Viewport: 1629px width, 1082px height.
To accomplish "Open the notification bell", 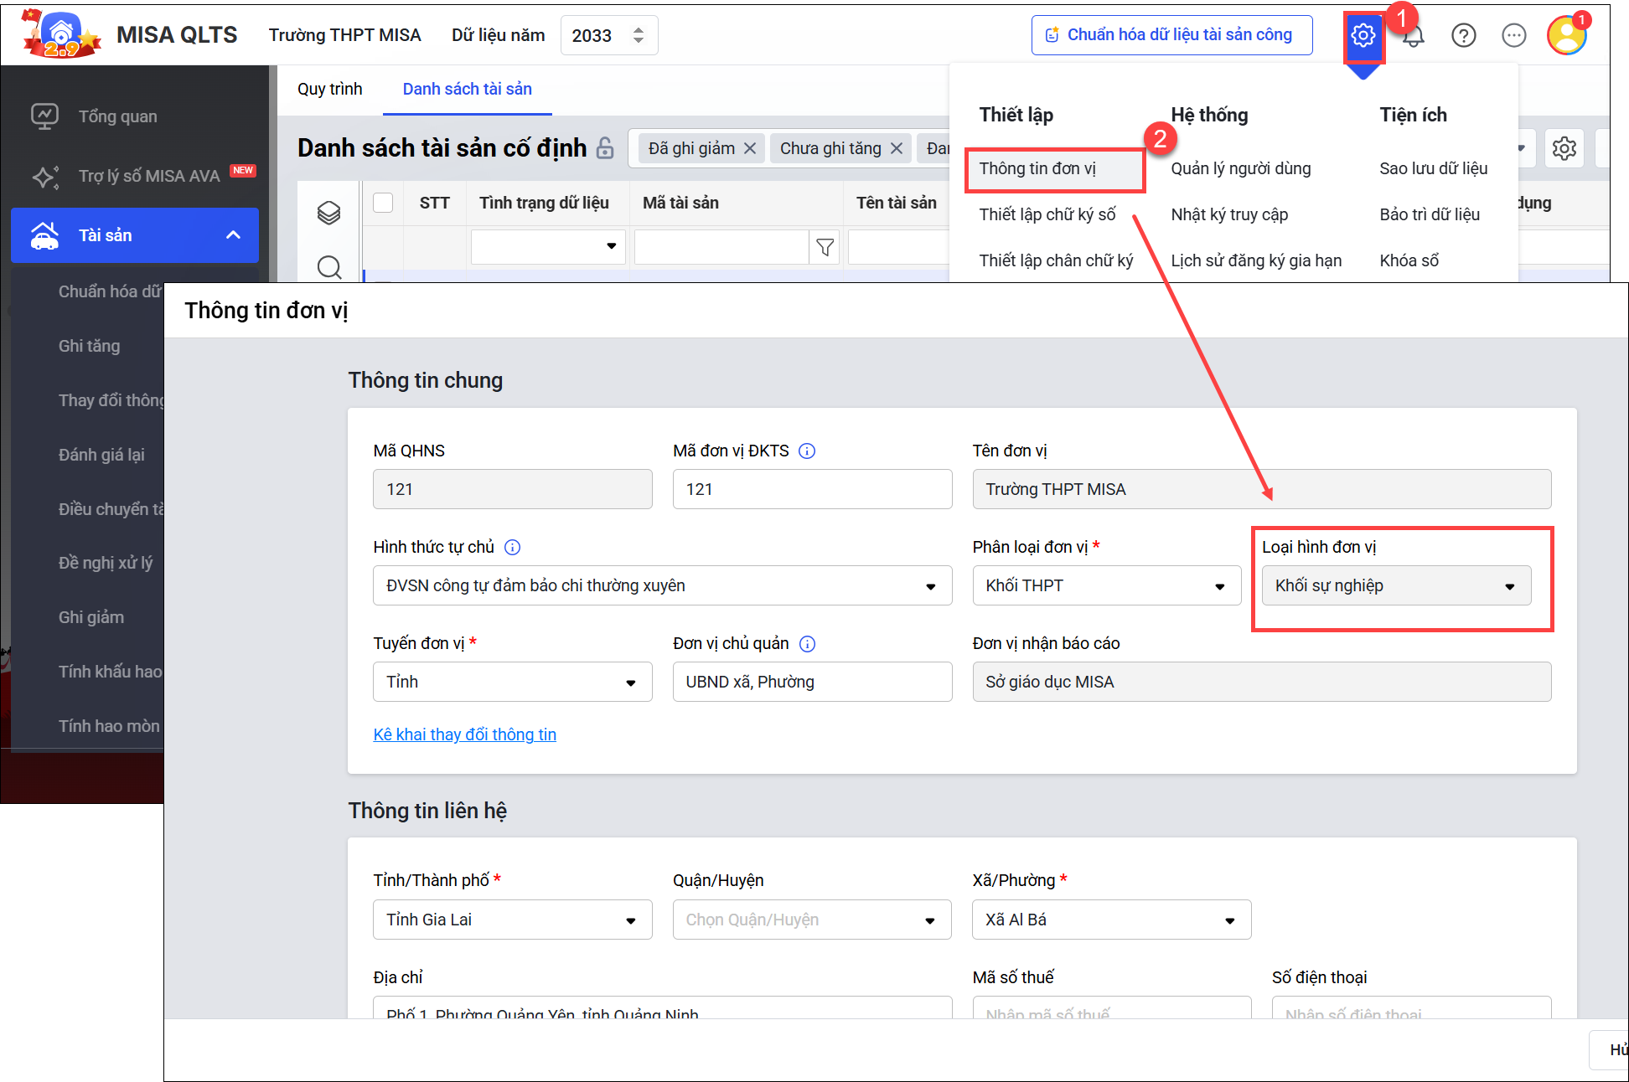I will [x=1414, y=37].
